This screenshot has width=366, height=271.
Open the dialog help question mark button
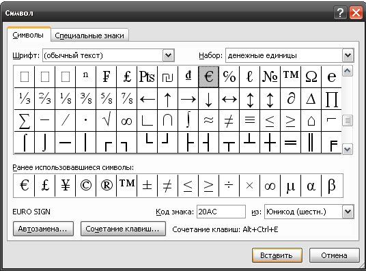pyautogui.click(x=340, y=12)
